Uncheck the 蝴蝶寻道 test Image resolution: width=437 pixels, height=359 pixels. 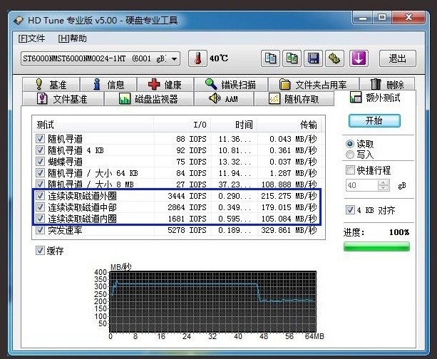(x=40, y=161)
